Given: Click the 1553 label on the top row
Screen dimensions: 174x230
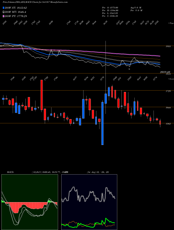Looking at the screenshot, I should click(x=156, y=23).
